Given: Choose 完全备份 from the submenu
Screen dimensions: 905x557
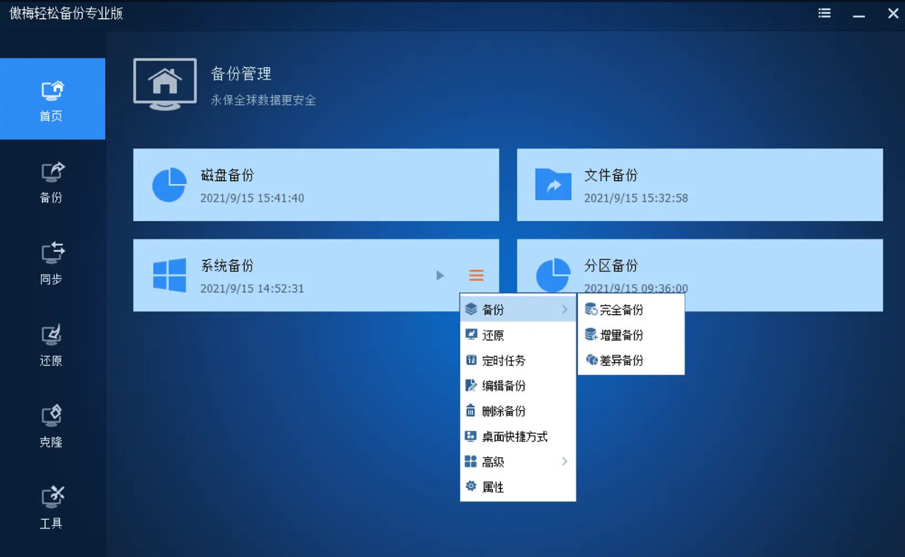Looking at the screenshot, I should [x=621, y=310].
